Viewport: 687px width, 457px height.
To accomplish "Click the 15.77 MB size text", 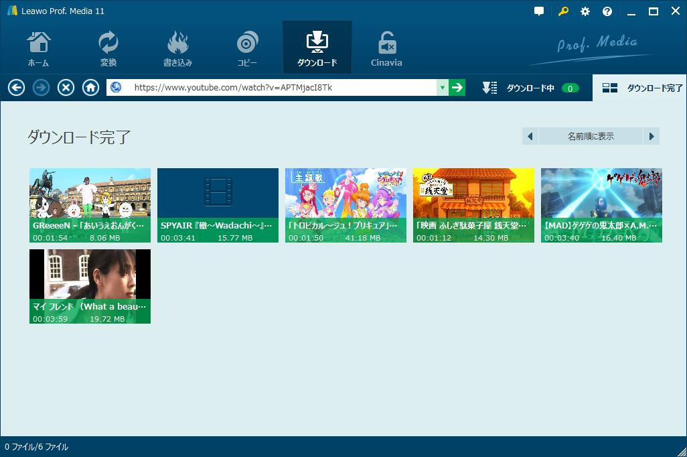I will pyautogui.click(x=235, y=238).
